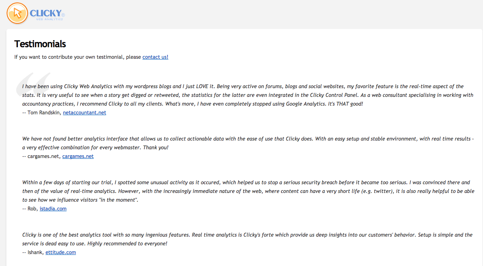Viewport: 483px width, 266px height.
Task: Click the Testimonials page heading
Action: [x=40, y=44]
